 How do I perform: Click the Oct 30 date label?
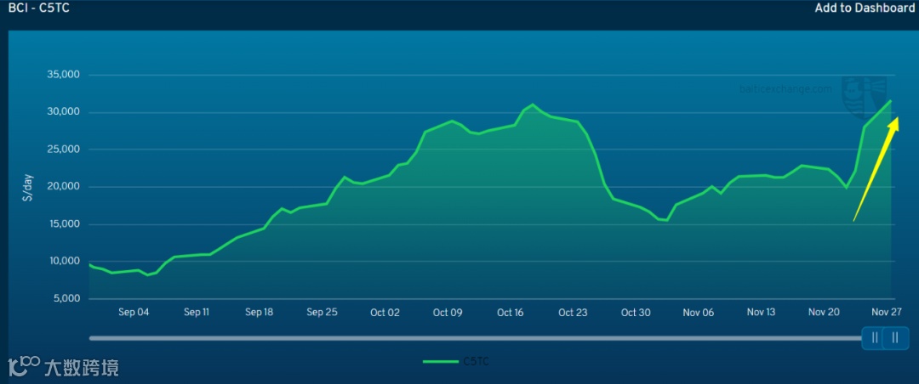(636, 313)
